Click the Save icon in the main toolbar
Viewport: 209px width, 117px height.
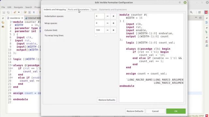(4, 12)
